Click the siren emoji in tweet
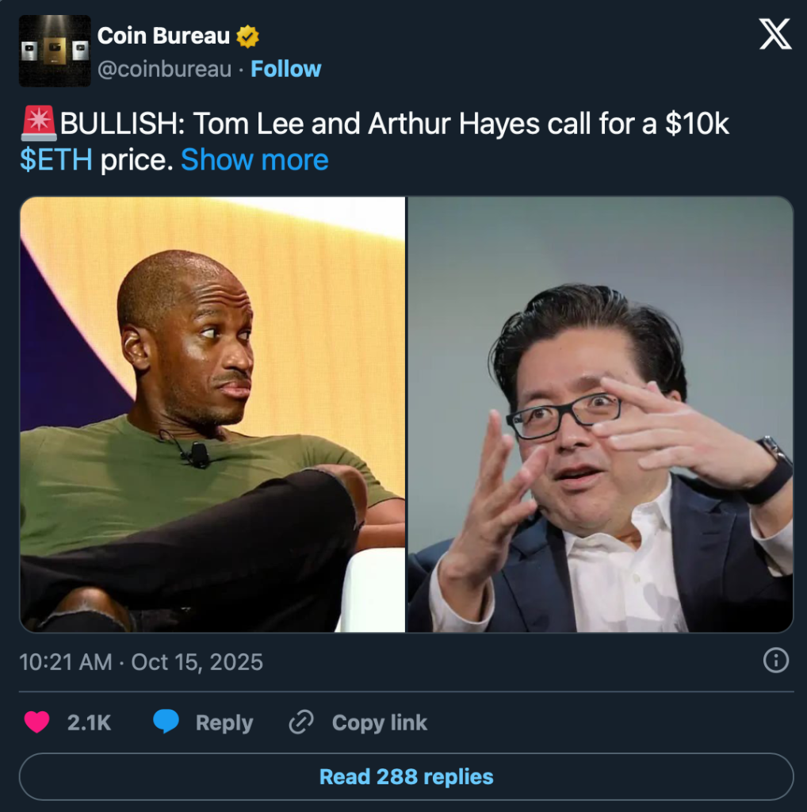 39,124
